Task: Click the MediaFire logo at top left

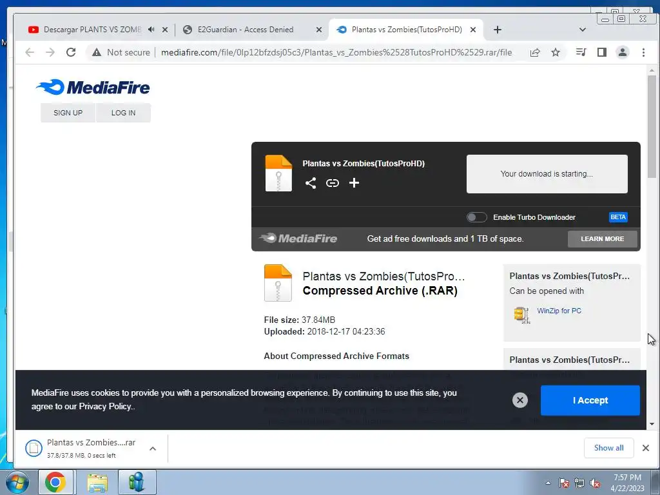Action: tap(93, 87)
